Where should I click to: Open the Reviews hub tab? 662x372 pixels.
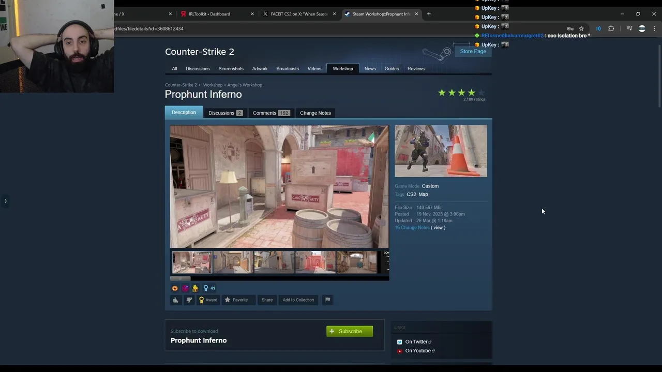416,69
